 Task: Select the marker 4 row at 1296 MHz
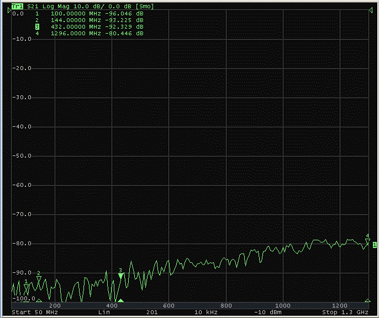[x=88, y=34]
